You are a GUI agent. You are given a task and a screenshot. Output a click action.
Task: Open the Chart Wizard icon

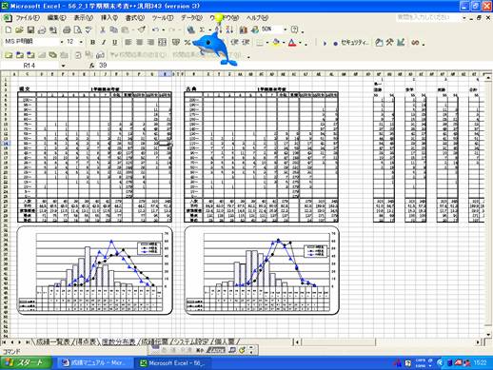point(244,29)
